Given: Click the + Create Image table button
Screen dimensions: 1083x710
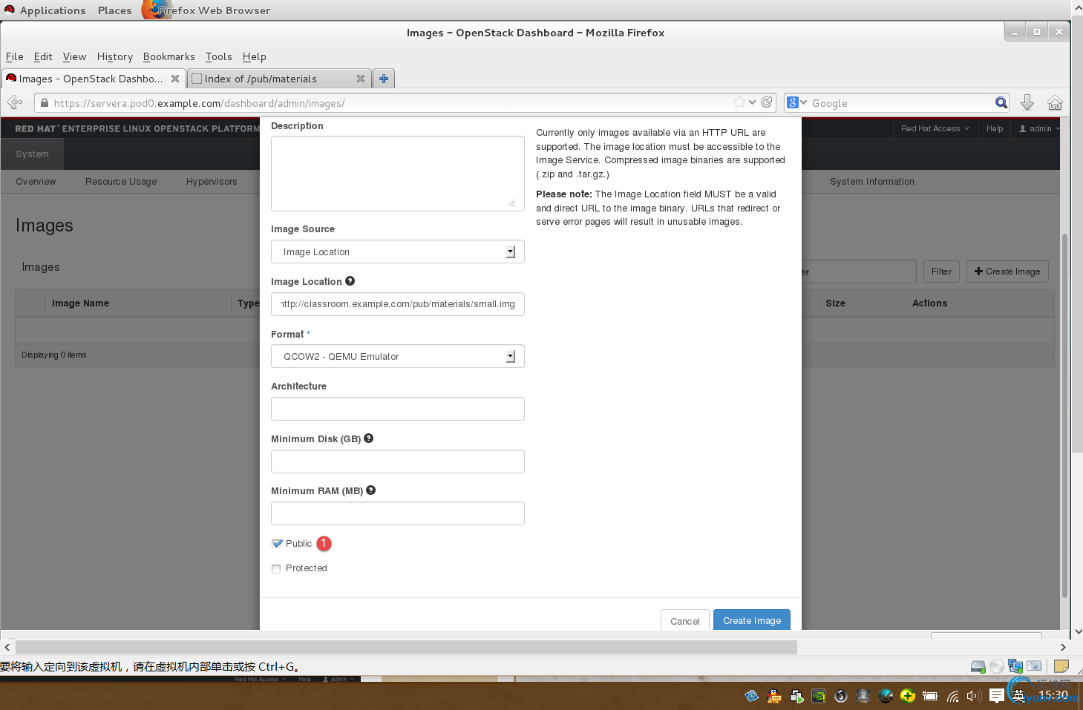Looking at the screenshot, I should [1007, 272].
